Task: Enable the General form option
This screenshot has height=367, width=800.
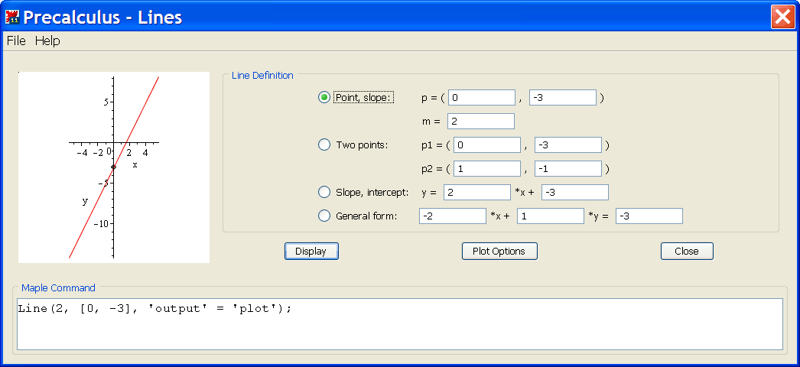Action: [324, 216]
